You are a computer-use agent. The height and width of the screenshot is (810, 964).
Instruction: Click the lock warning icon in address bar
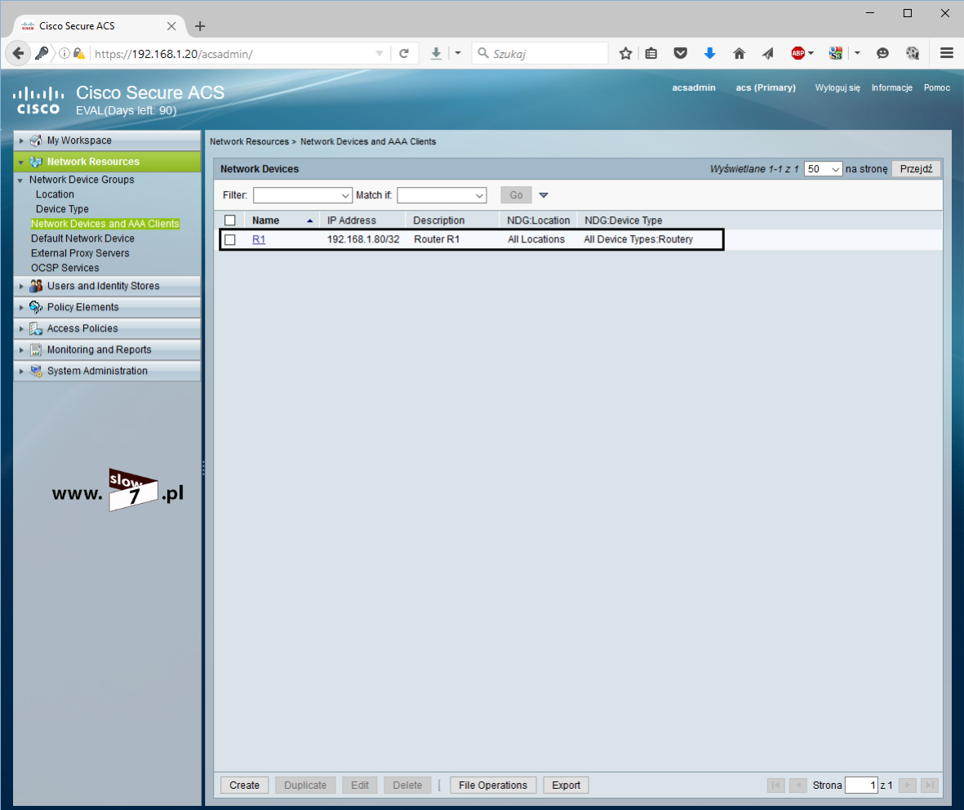pos(78,54)
